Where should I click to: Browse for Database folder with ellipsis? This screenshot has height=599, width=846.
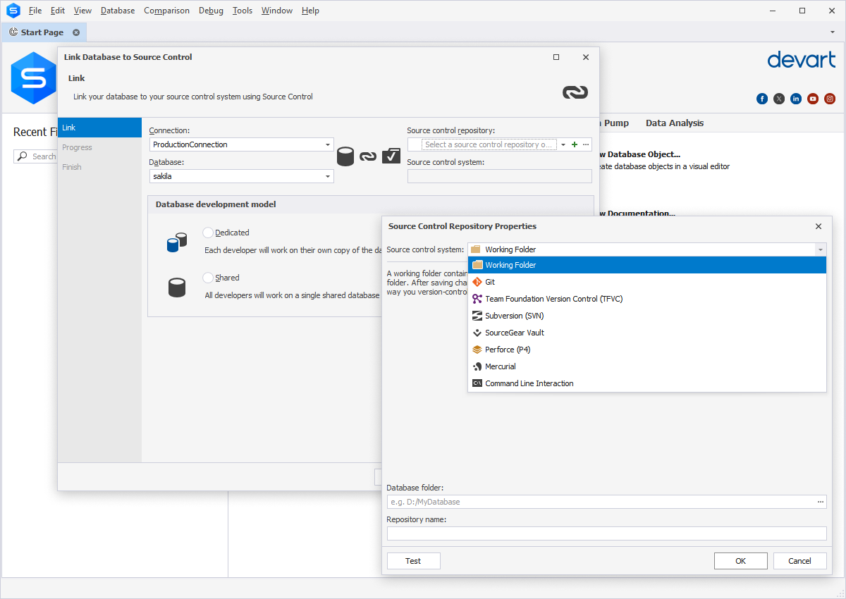820,502
